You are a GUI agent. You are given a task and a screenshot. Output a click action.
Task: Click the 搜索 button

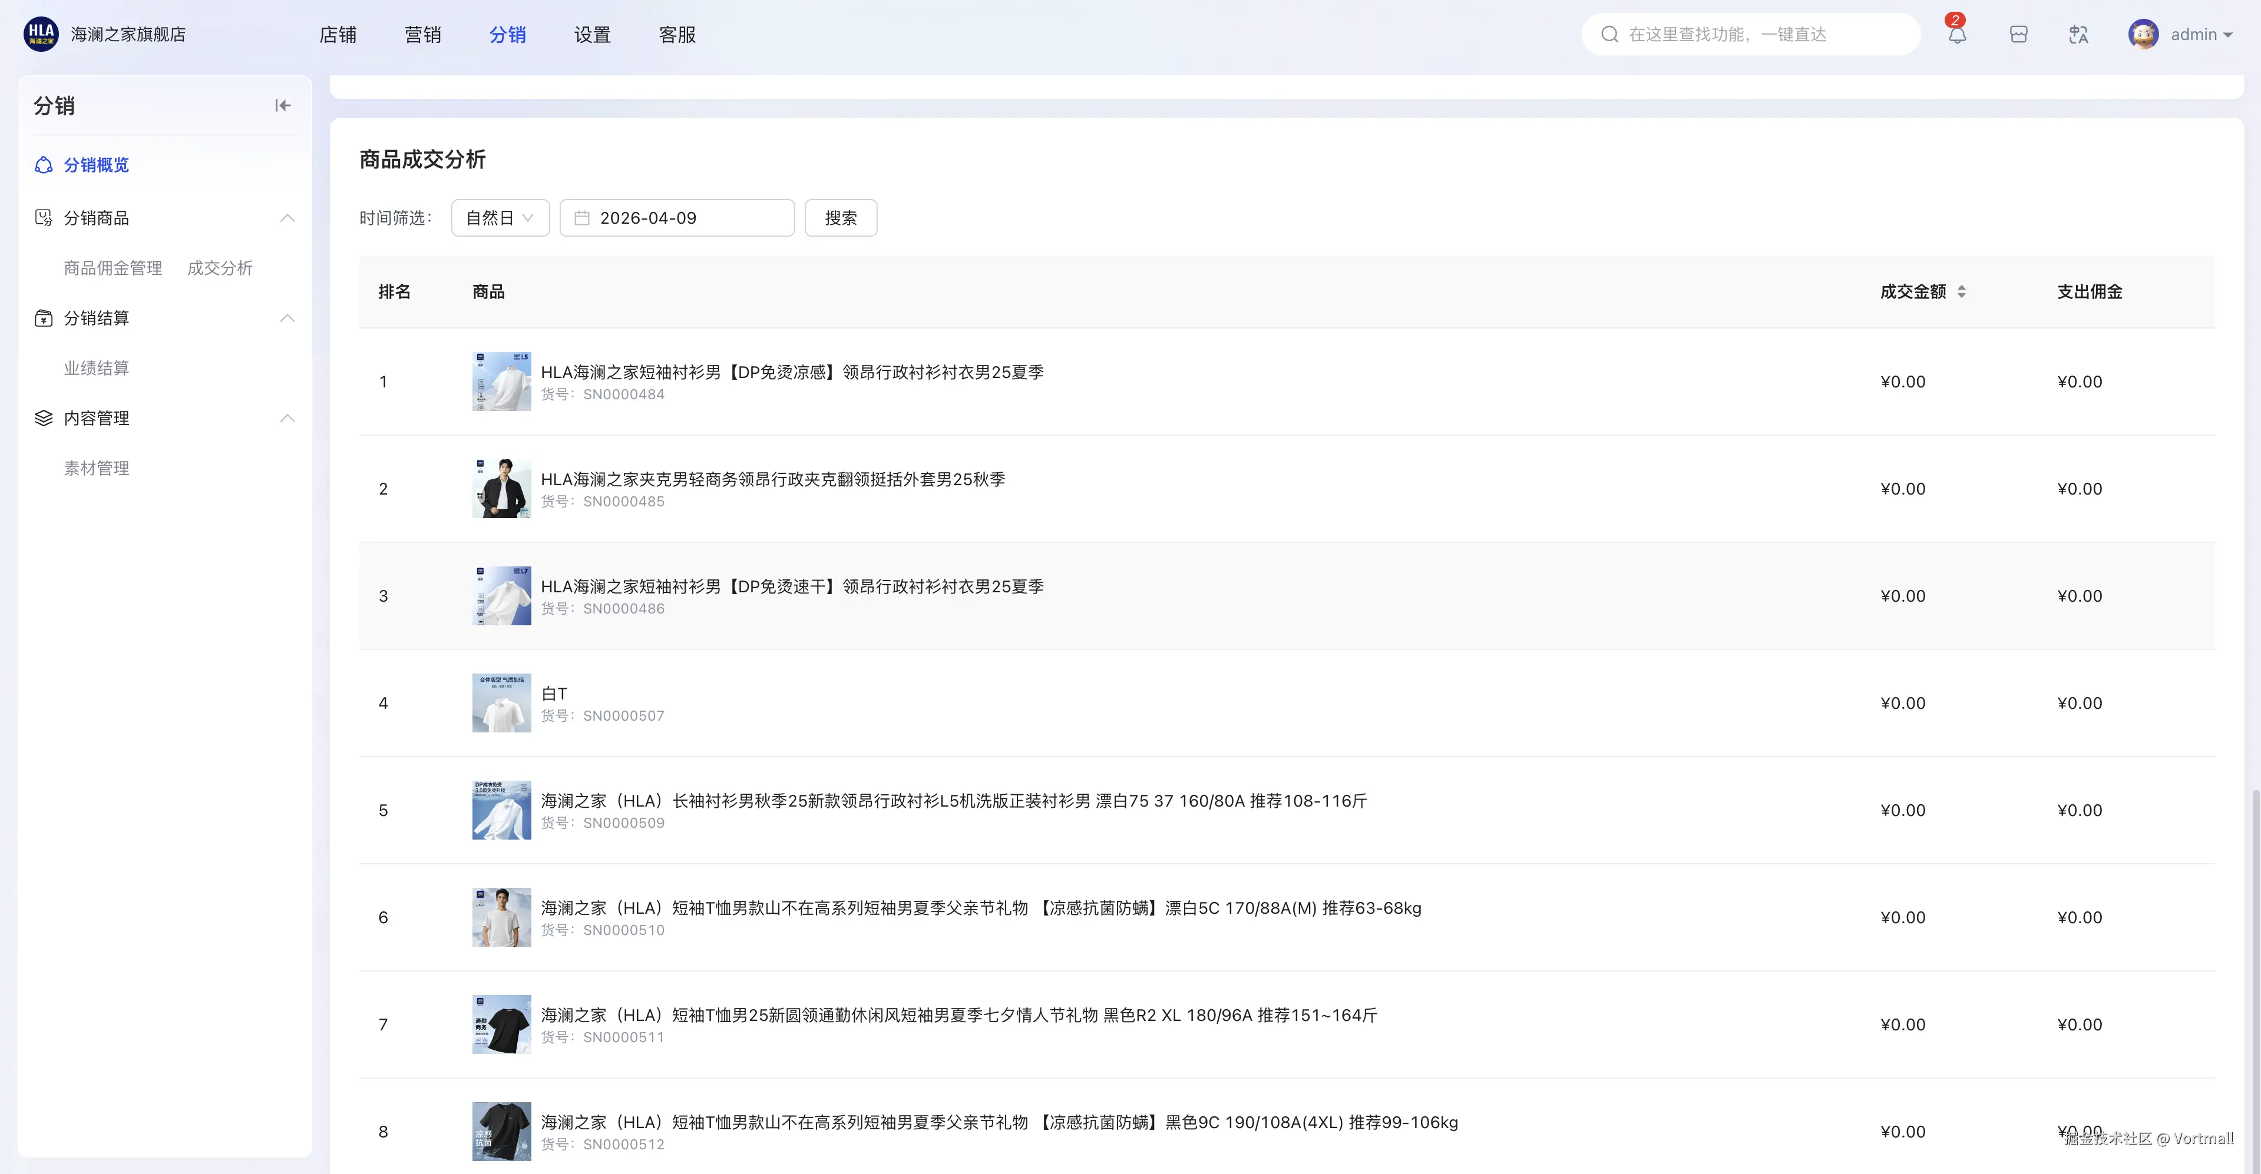point(840,218)
